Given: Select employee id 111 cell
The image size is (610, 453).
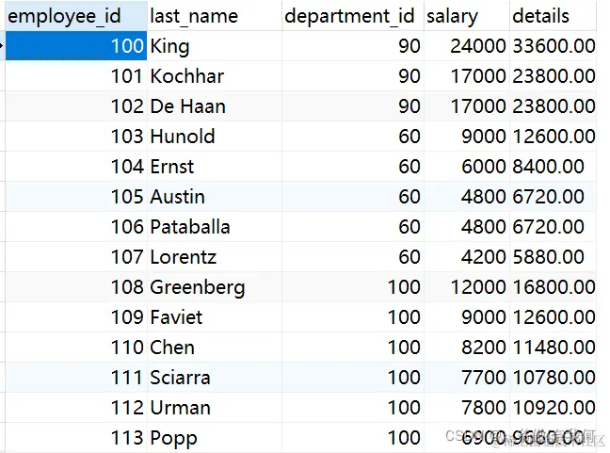Looking at the screenshot, I should 76,378.
